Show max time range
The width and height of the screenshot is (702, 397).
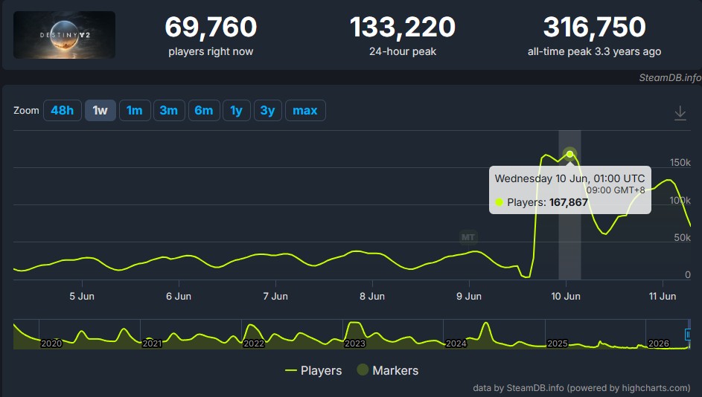pos(305,111)
